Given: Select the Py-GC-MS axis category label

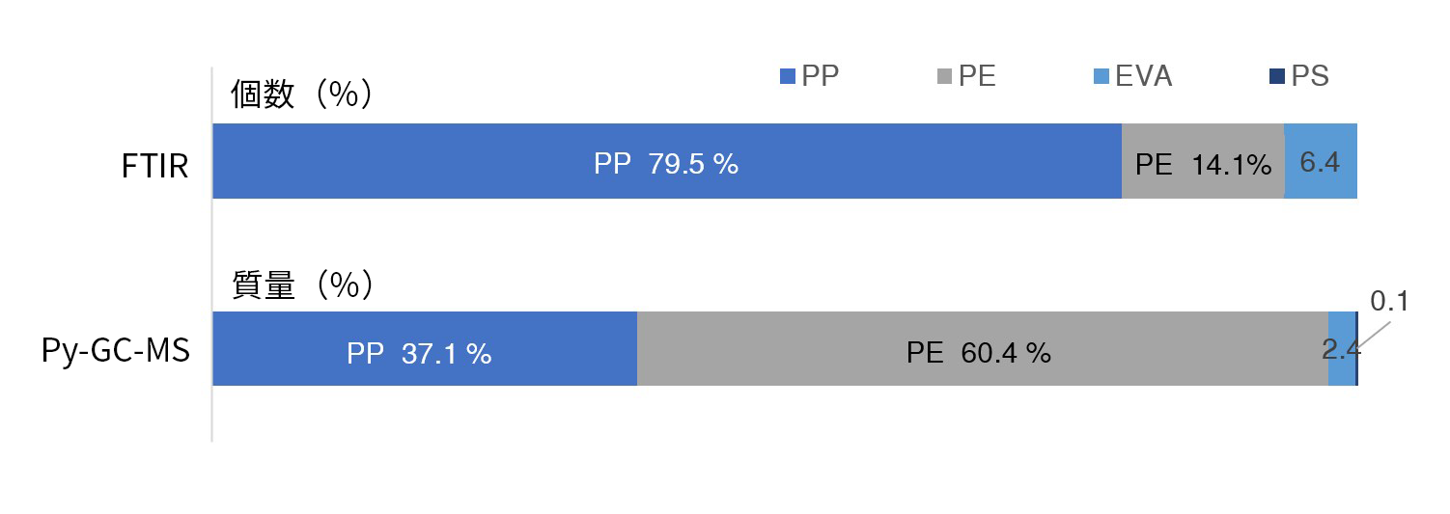Looking at the screenshot, I should [116, 351].
